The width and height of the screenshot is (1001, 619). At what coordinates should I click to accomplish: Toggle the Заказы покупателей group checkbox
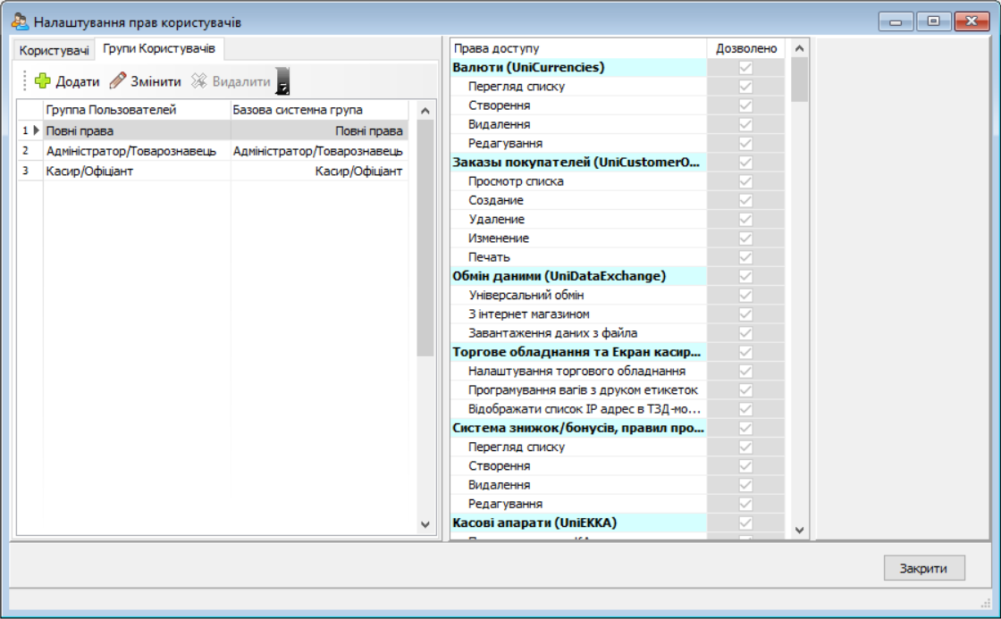[745, 162]
